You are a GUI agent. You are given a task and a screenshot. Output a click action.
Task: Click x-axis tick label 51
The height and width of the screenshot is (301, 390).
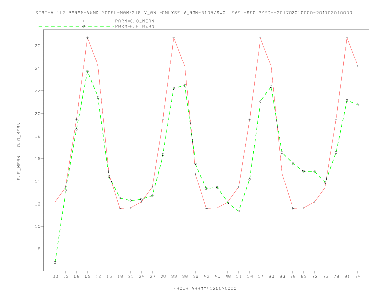pos(239,276)
